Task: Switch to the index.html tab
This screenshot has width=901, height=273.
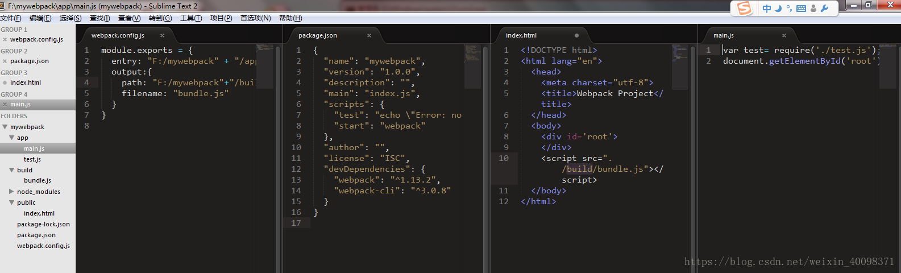Action: point(521,35)
